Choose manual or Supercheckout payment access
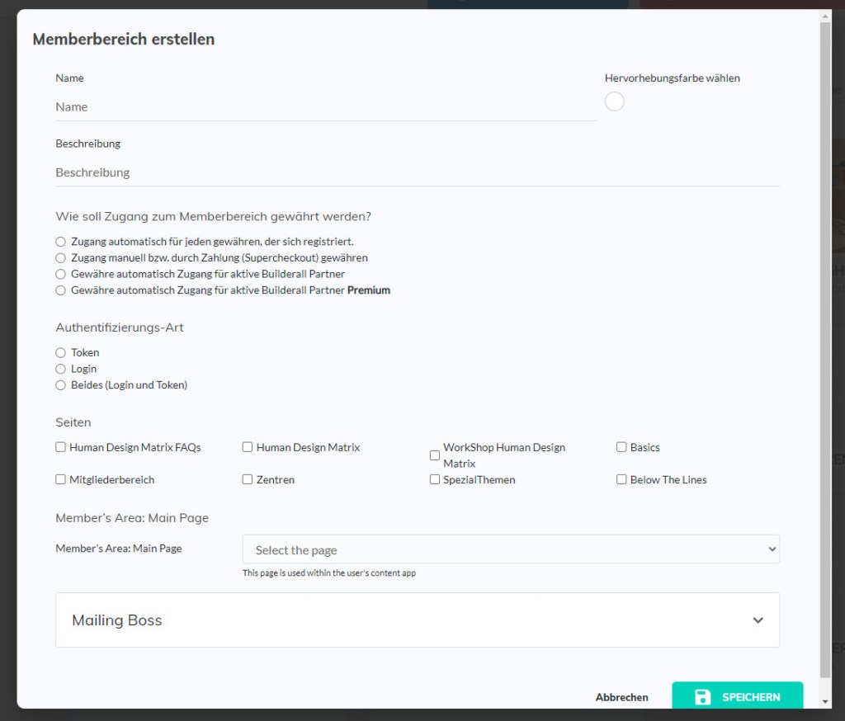Image resolution: width=845 pixels, height=721 pixels. pyautogui.click(x=60, y=258)
